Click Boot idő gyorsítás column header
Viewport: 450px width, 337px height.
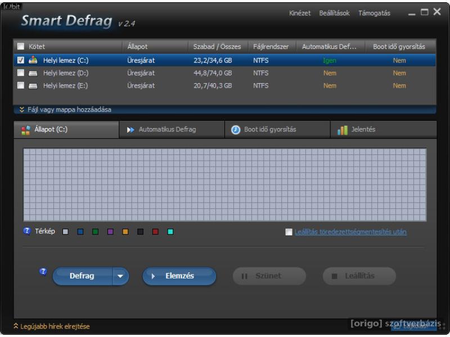click(400, 47)
